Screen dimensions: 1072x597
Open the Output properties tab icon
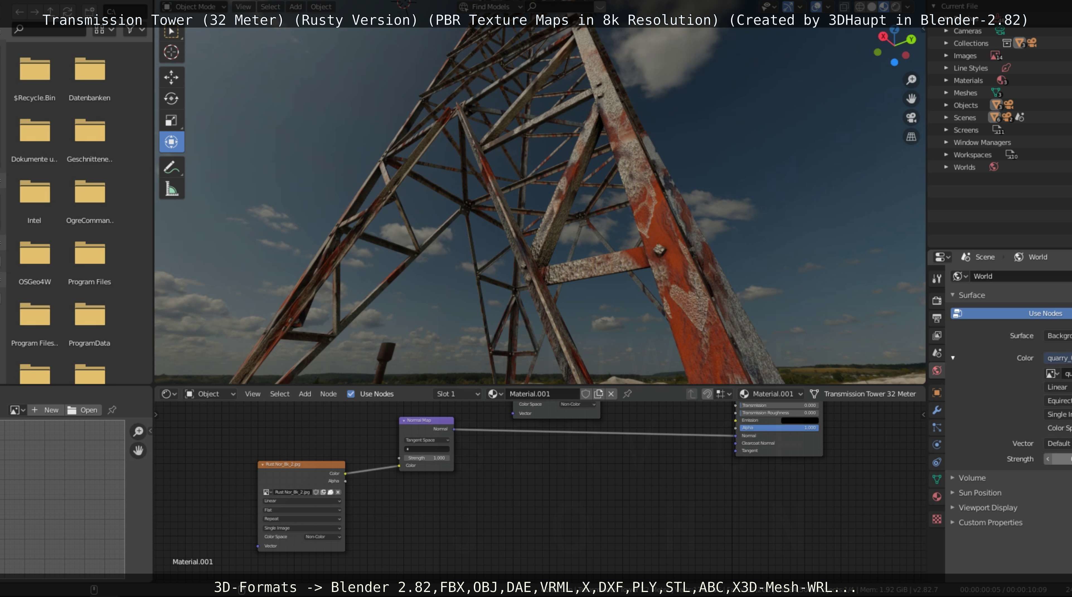[936, 318]
